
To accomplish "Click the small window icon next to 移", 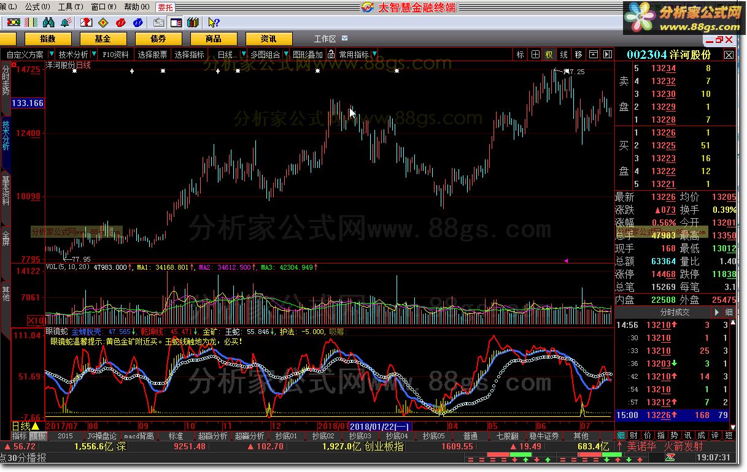I will [x=593, y=55].
